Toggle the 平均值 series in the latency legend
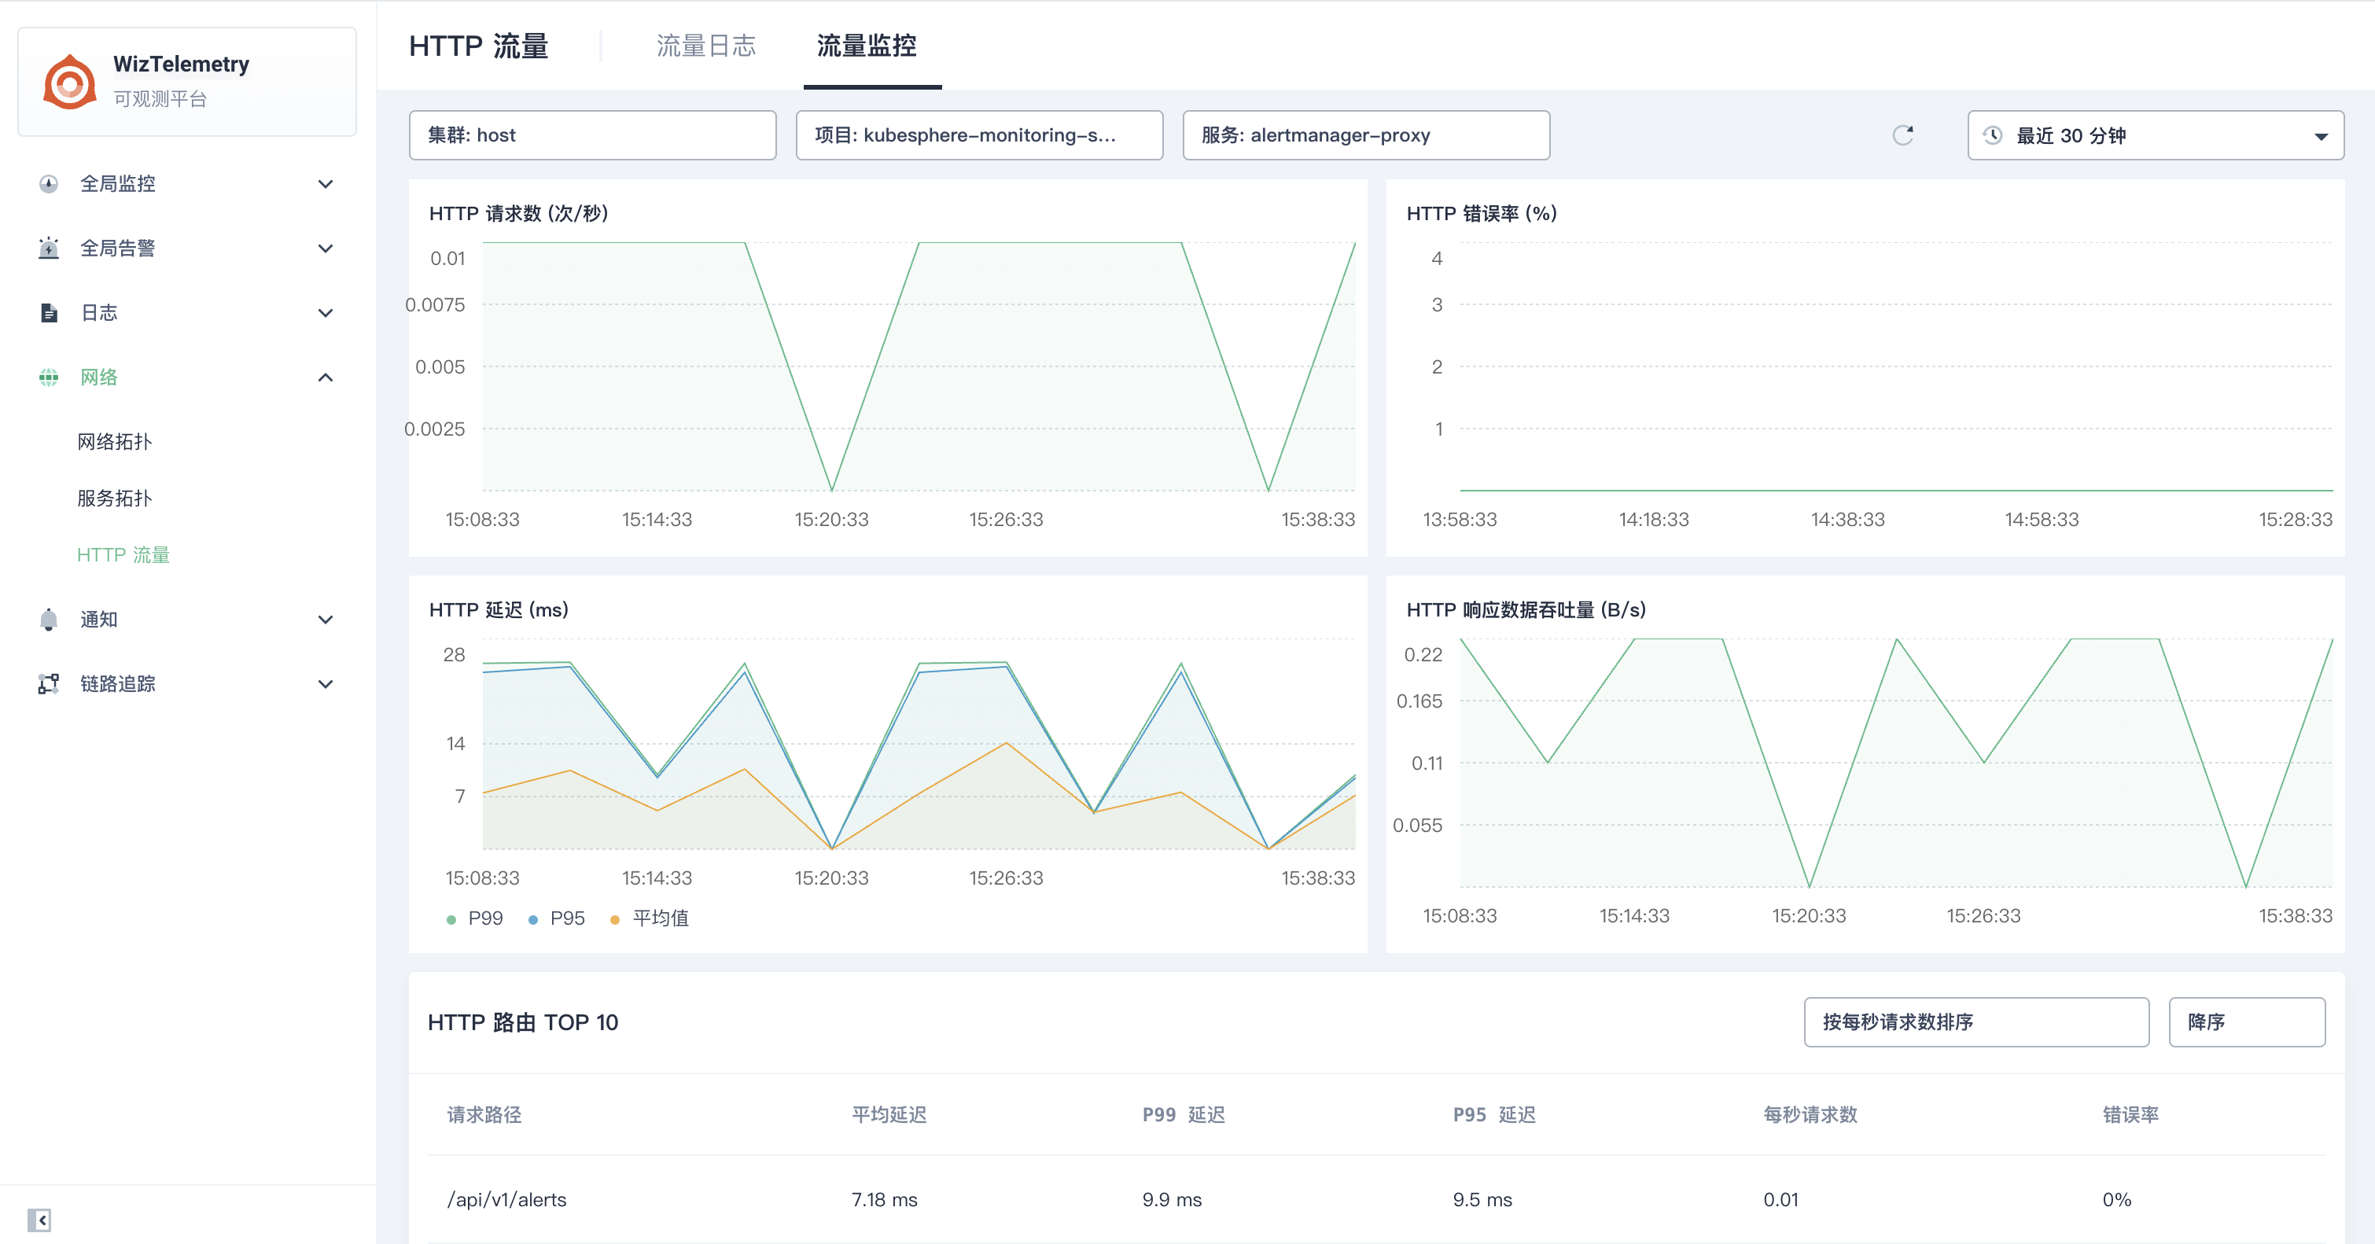This screenshot has width=2375, height=1244. pyautogui.click(x=650, y=918)
